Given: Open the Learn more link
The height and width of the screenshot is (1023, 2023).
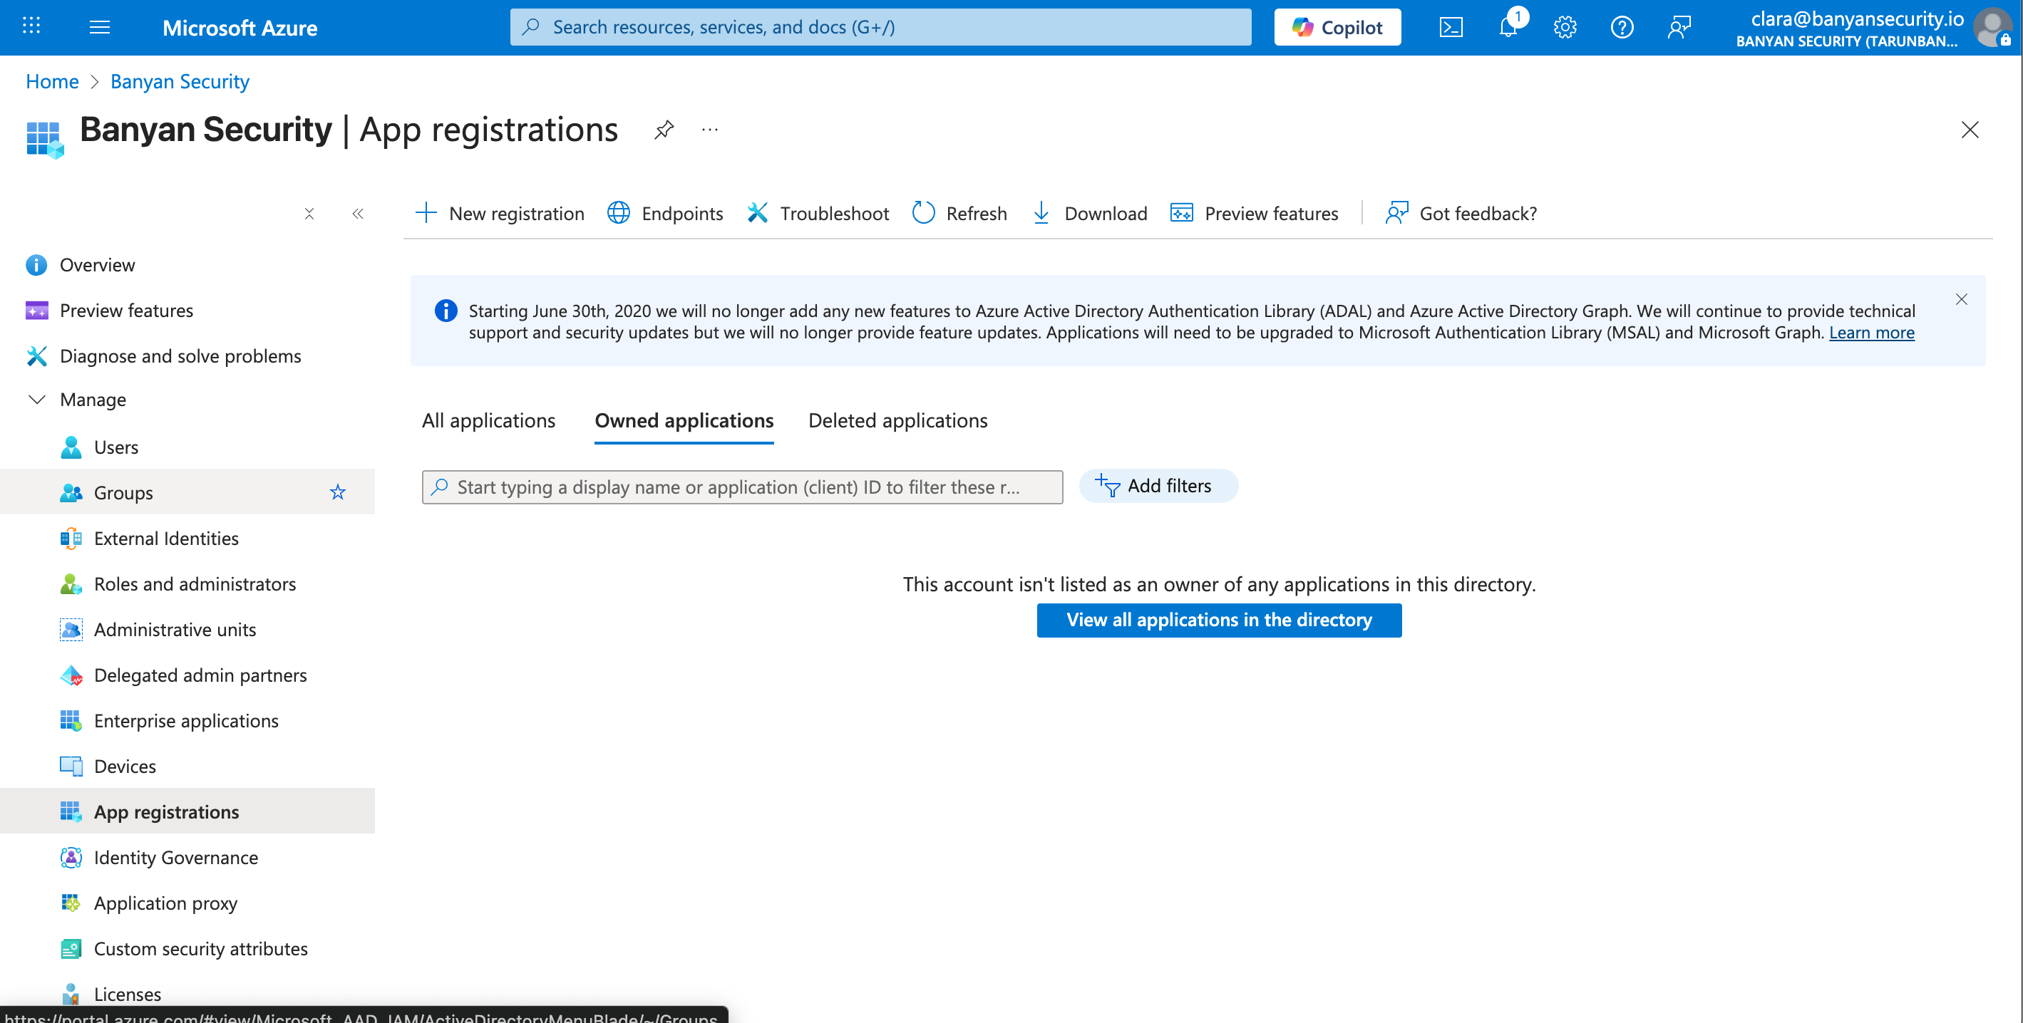Looking at the screenshot, I should pyautogui.click(x=1871, y=333).
